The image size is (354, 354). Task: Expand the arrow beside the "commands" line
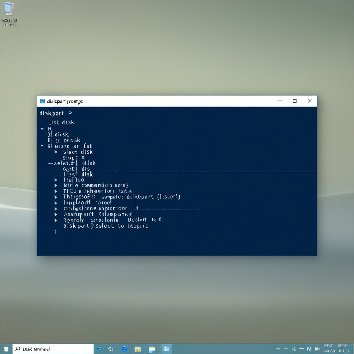(x=56, y=186)
